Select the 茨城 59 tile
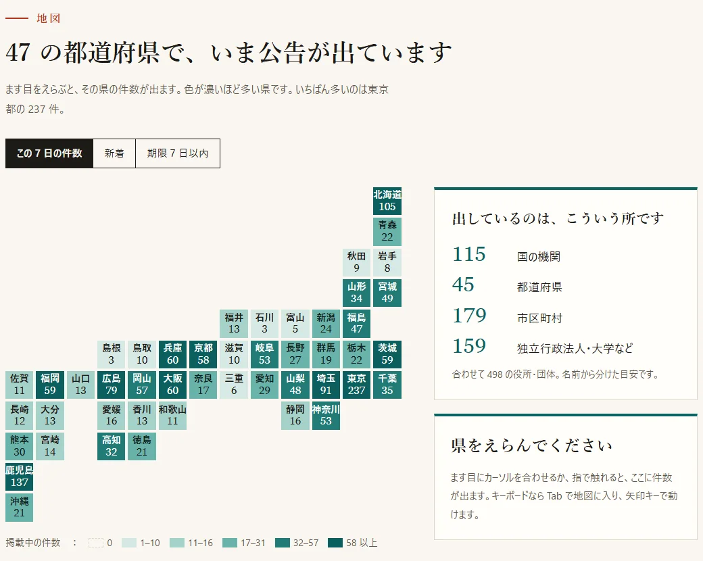This screenshot has width=703, height=561. click(387, 354)
